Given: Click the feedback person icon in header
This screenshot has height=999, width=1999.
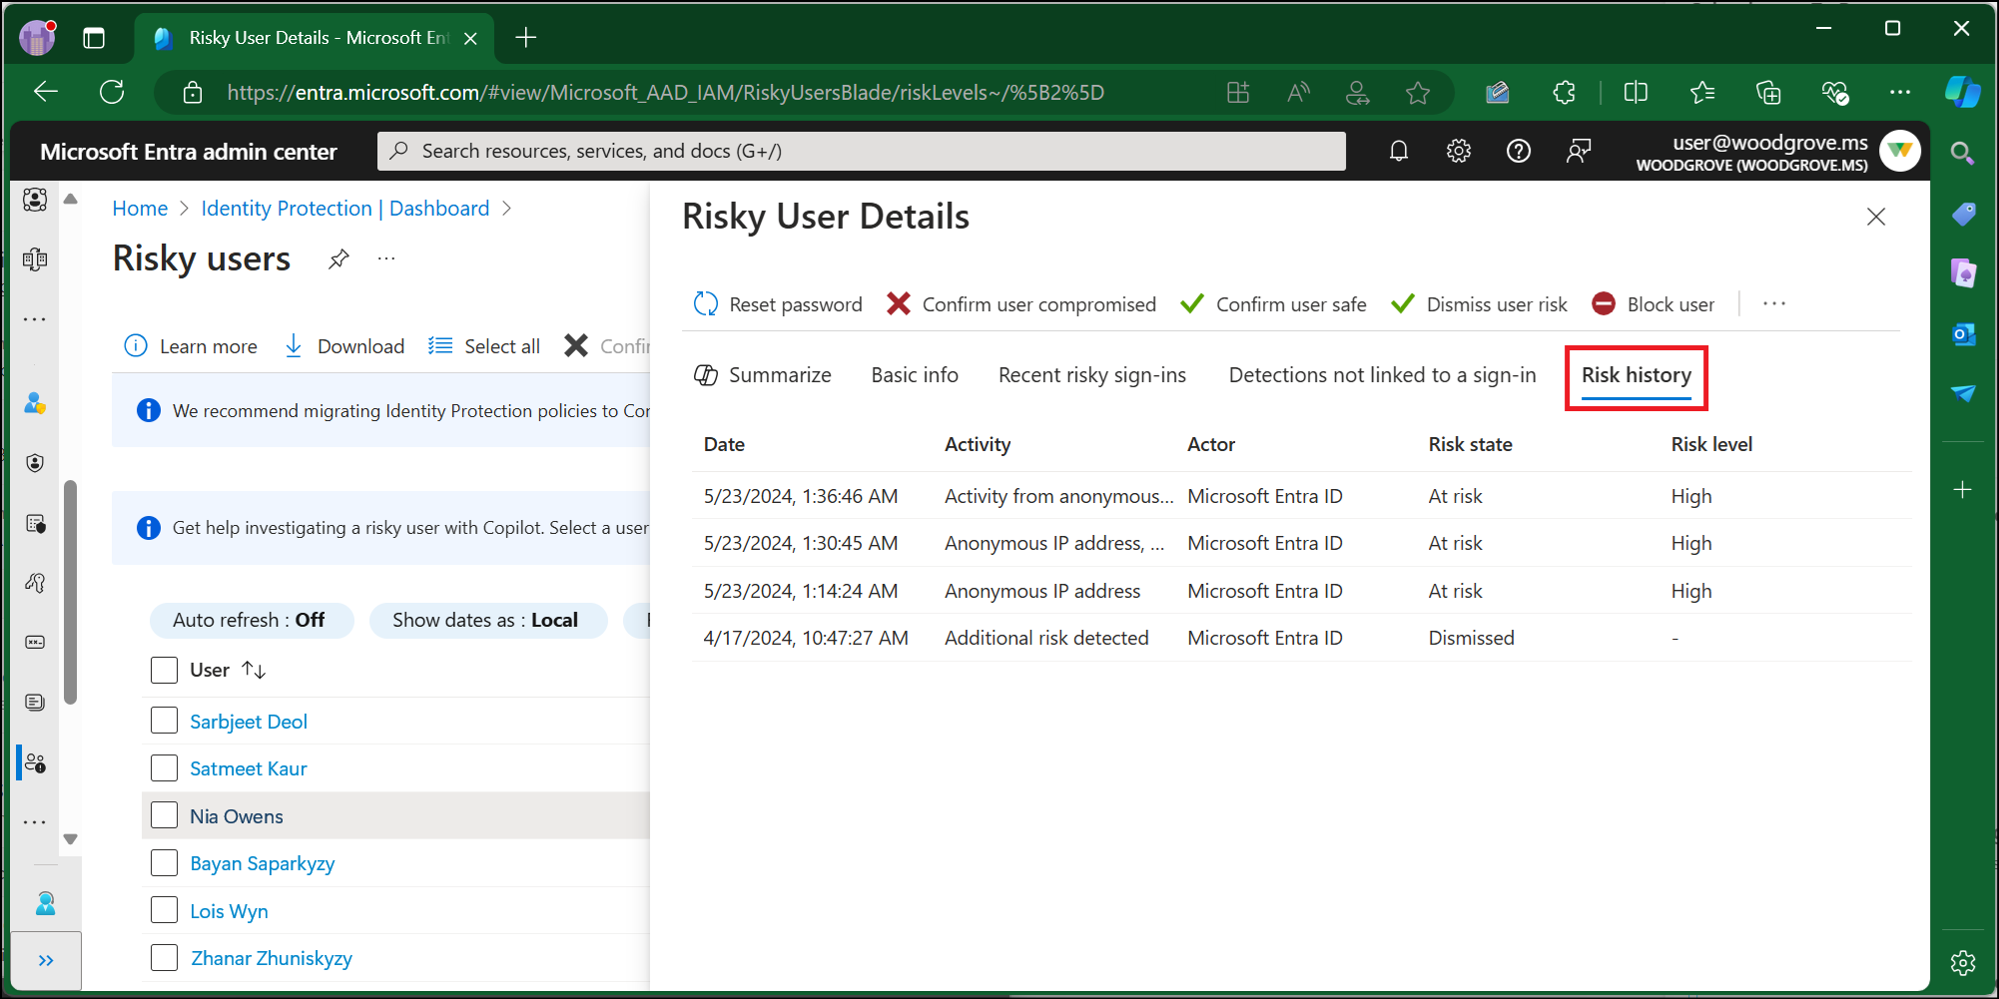Looking at the screenshot, I should pyautogui.click(x=1579, y=151).
